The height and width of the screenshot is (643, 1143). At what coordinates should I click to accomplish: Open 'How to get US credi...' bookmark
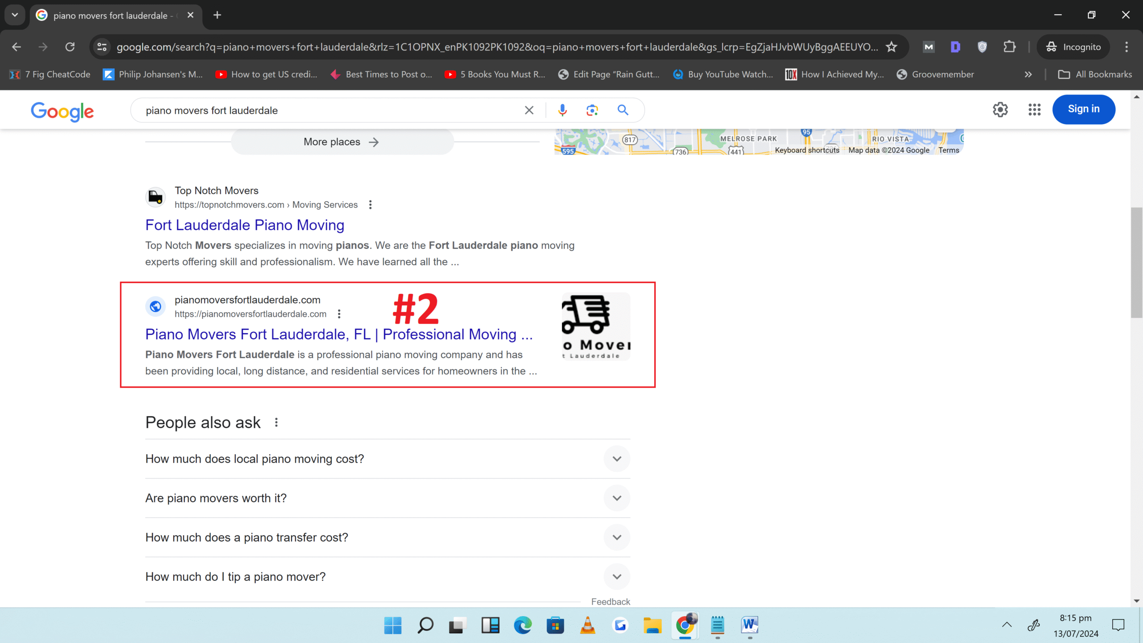tap(267, 75)
